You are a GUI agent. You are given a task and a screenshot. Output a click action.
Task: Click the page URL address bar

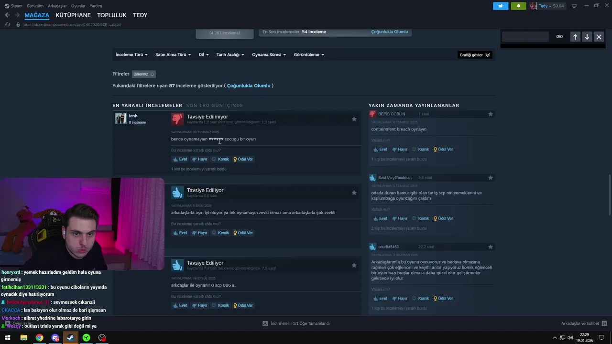(x=72, y=24)
